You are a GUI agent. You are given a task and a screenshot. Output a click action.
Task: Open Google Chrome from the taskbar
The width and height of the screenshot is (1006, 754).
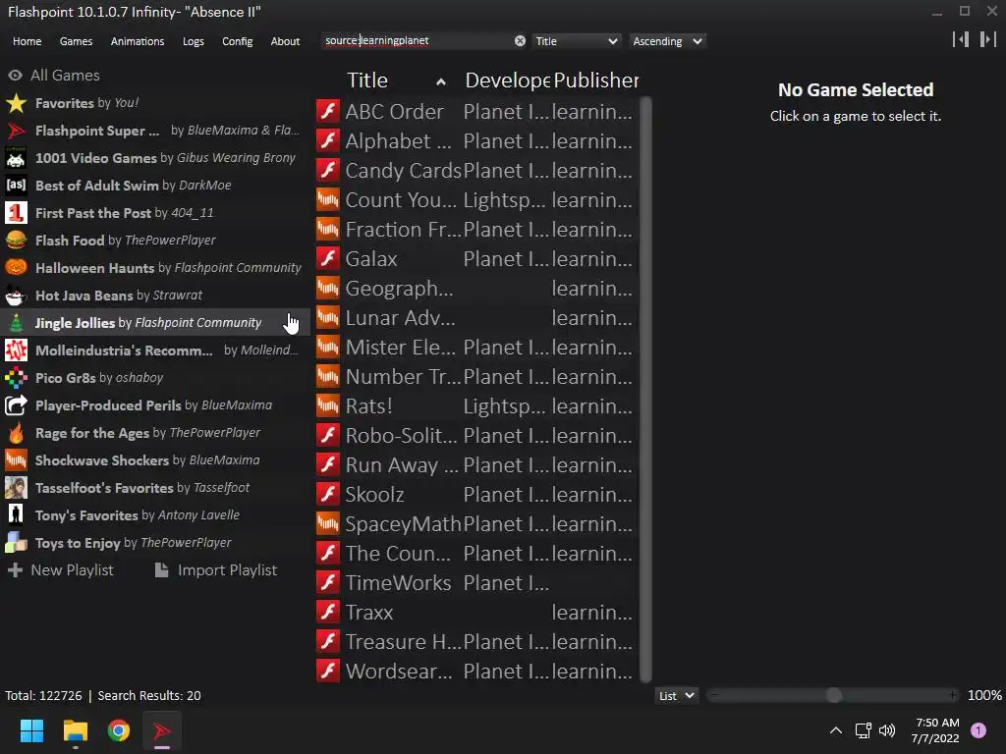(119, 730)
